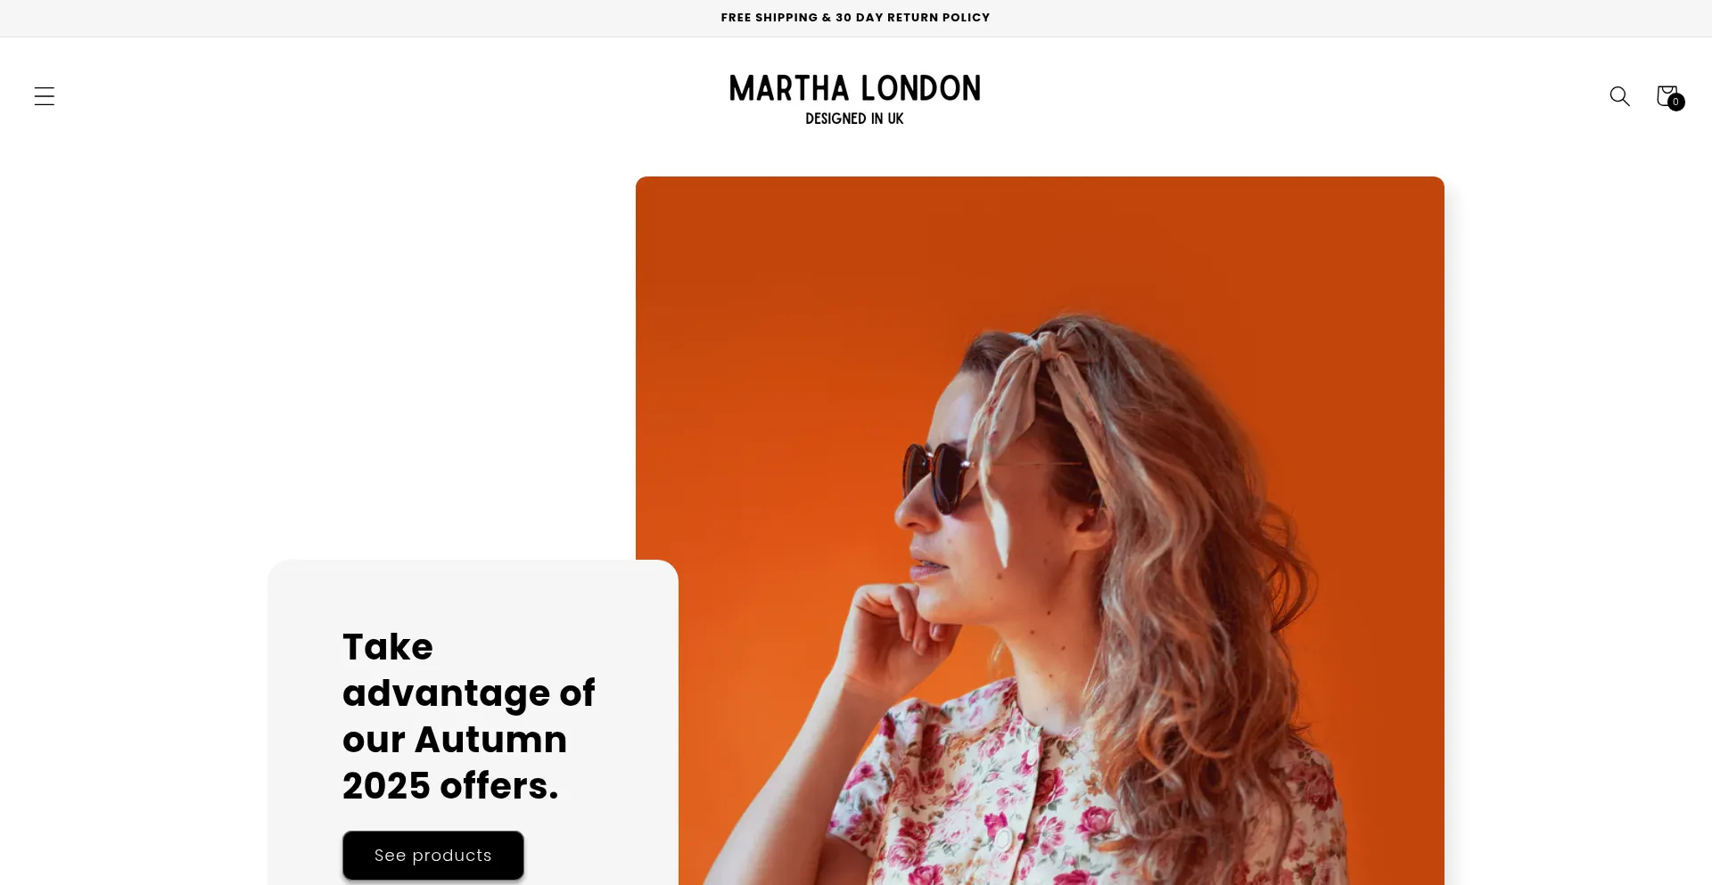Click the Designed in UK tagline
The height and width of the screenshot is (885, 1712).
pos(854,119)
